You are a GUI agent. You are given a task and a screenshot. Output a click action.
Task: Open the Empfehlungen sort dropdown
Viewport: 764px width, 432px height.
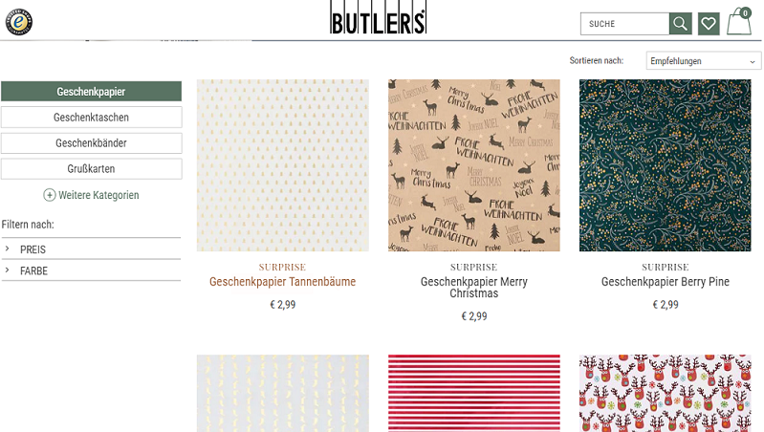[704, 61]
